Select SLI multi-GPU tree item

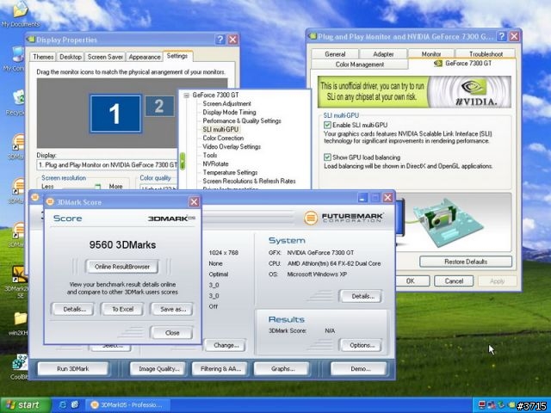220,129
